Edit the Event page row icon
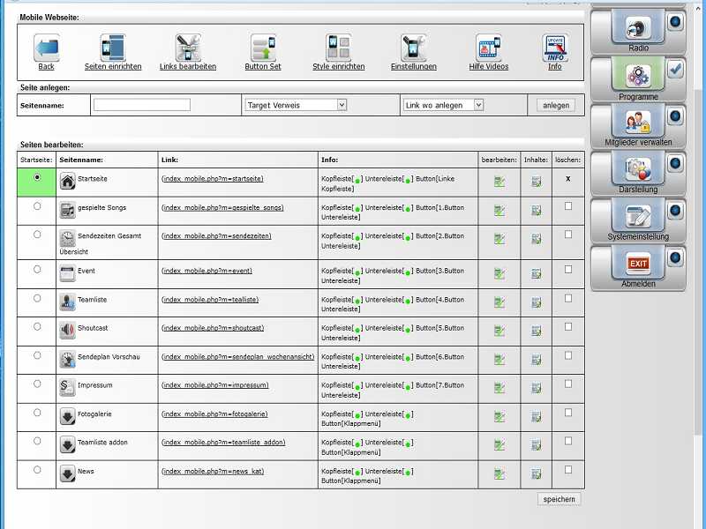The width and height of the screenshot is (706, 529). pos(499,273)
